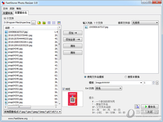Select file snap04348.jpg
The height and width of the screenshot is (122, 163).
click(15, 76)
